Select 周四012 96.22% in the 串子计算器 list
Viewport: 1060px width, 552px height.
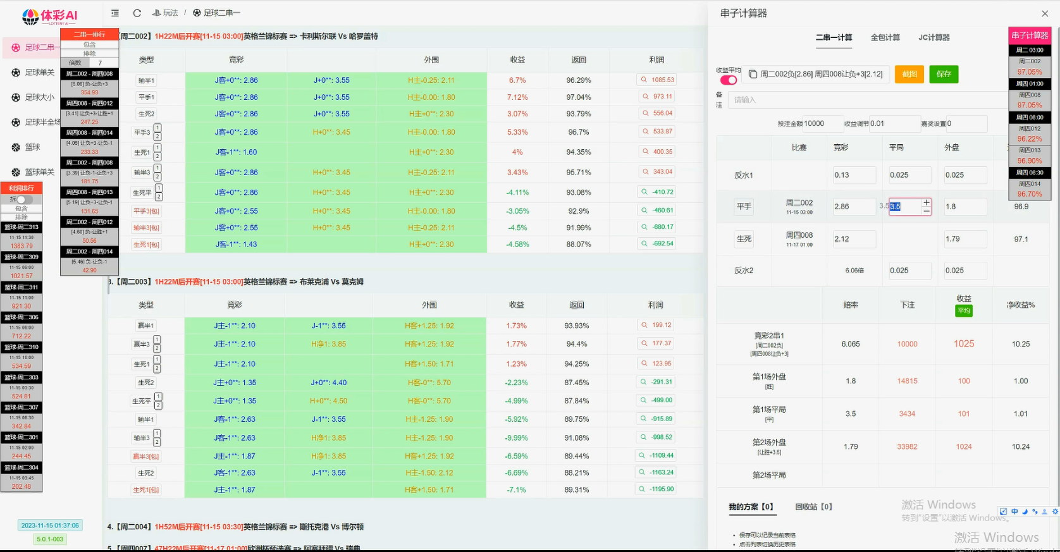[1030, 133]
